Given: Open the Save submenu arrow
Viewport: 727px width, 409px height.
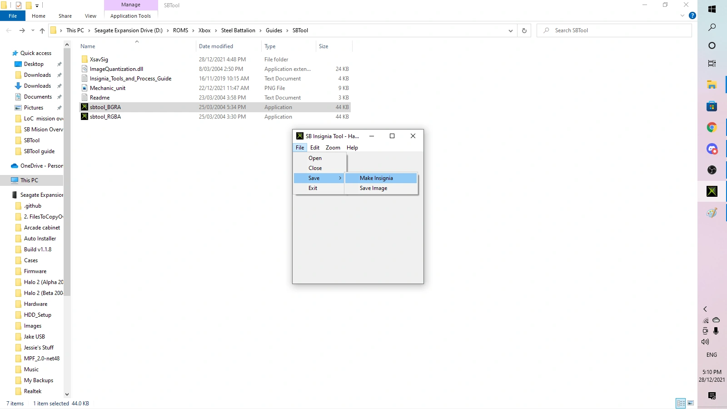Looking at the screenshot, I should click(340, 178).
